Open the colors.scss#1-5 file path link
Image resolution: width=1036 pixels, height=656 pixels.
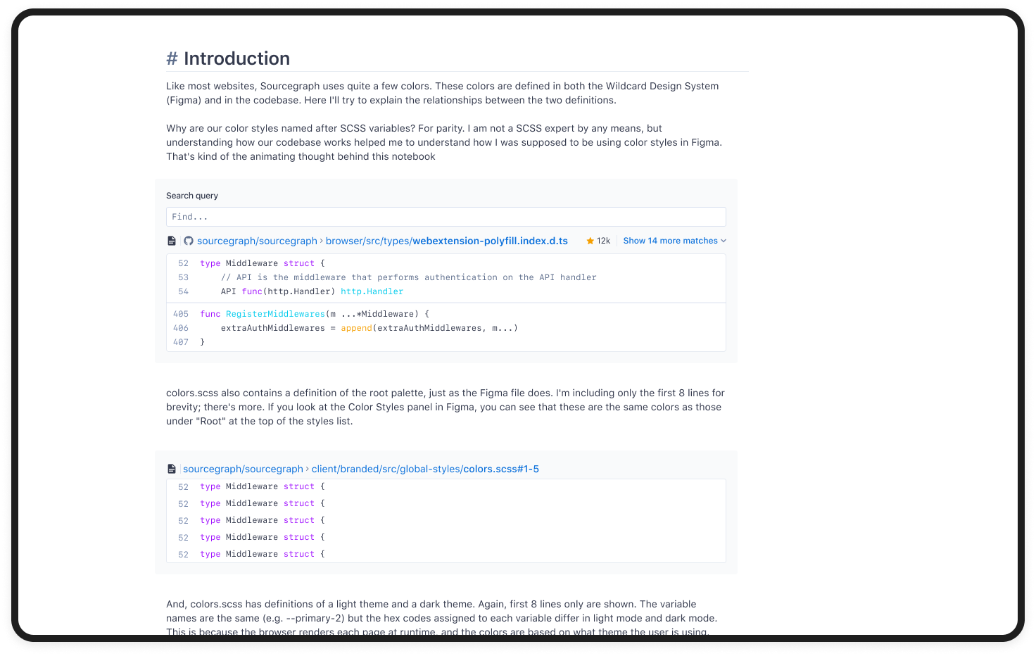click(425, 469)
